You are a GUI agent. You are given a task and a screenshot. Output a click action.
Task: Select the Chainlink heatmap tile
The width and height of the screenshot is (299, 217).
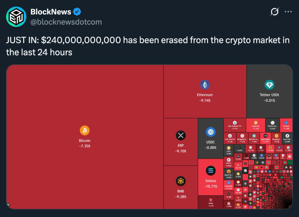coord(228,184)
